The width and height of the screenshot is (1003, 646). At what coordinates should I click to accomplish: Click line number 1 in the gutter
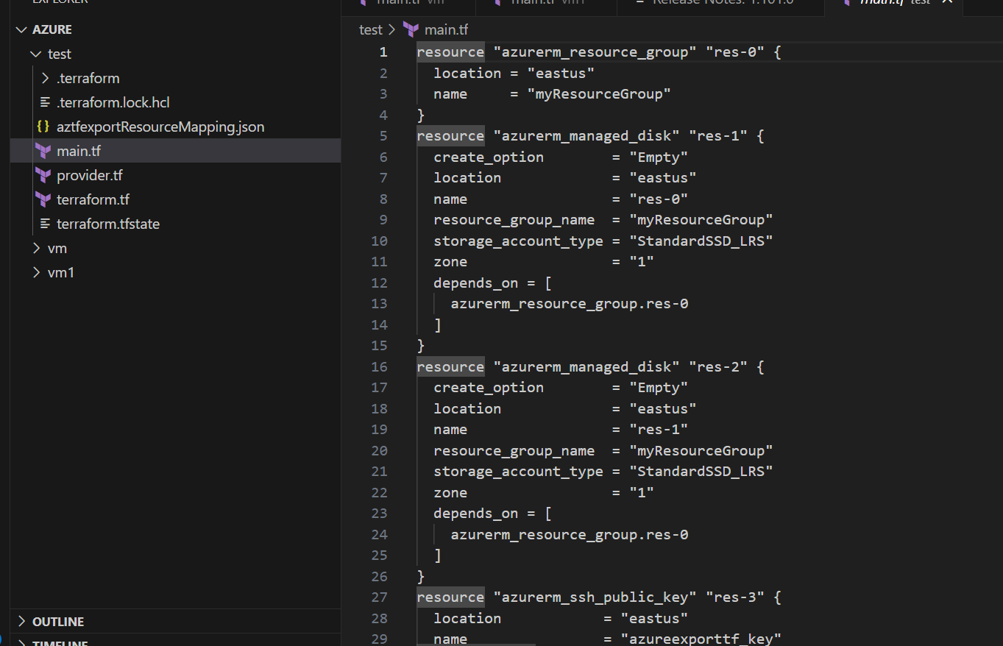[383, 52]
